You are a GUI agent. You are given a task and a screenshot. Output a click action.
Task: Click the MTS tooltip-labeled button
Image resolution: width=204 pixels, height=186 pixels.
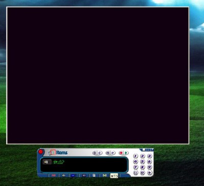[x=114, y=176]
